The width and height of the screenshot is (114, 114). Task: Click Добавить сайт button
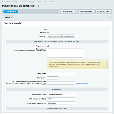[x=67, y=11]
